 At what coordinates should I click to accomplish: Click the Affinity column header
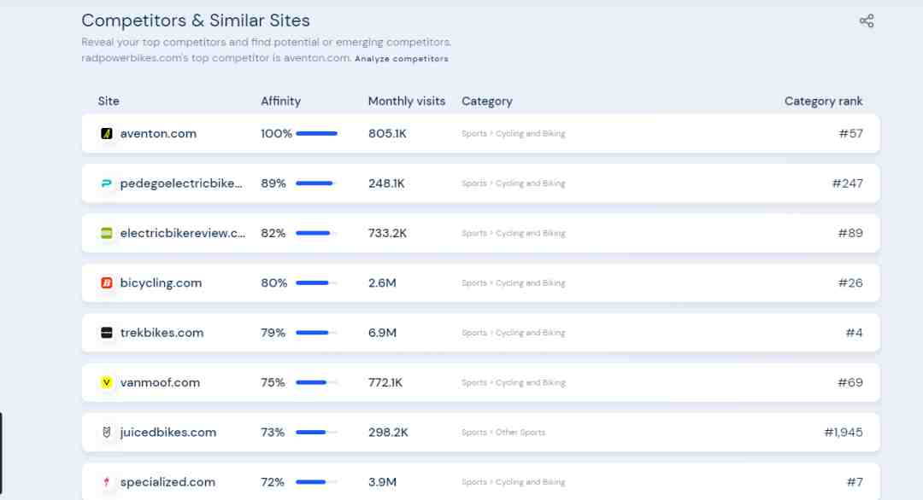281,101
